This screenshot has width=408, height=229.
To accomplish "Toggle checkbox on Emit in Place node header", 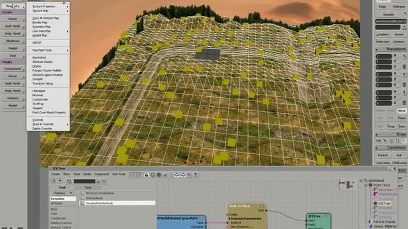I will (x=262, y=206).
